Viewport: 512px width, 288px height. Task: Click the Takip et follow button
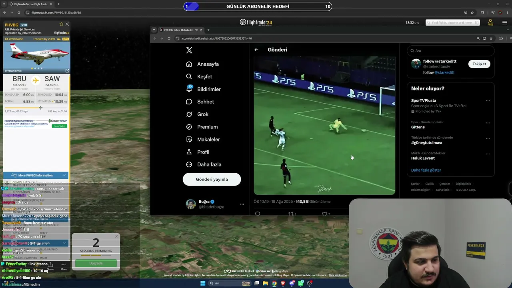pyautogui.click(x=479, y=64)
